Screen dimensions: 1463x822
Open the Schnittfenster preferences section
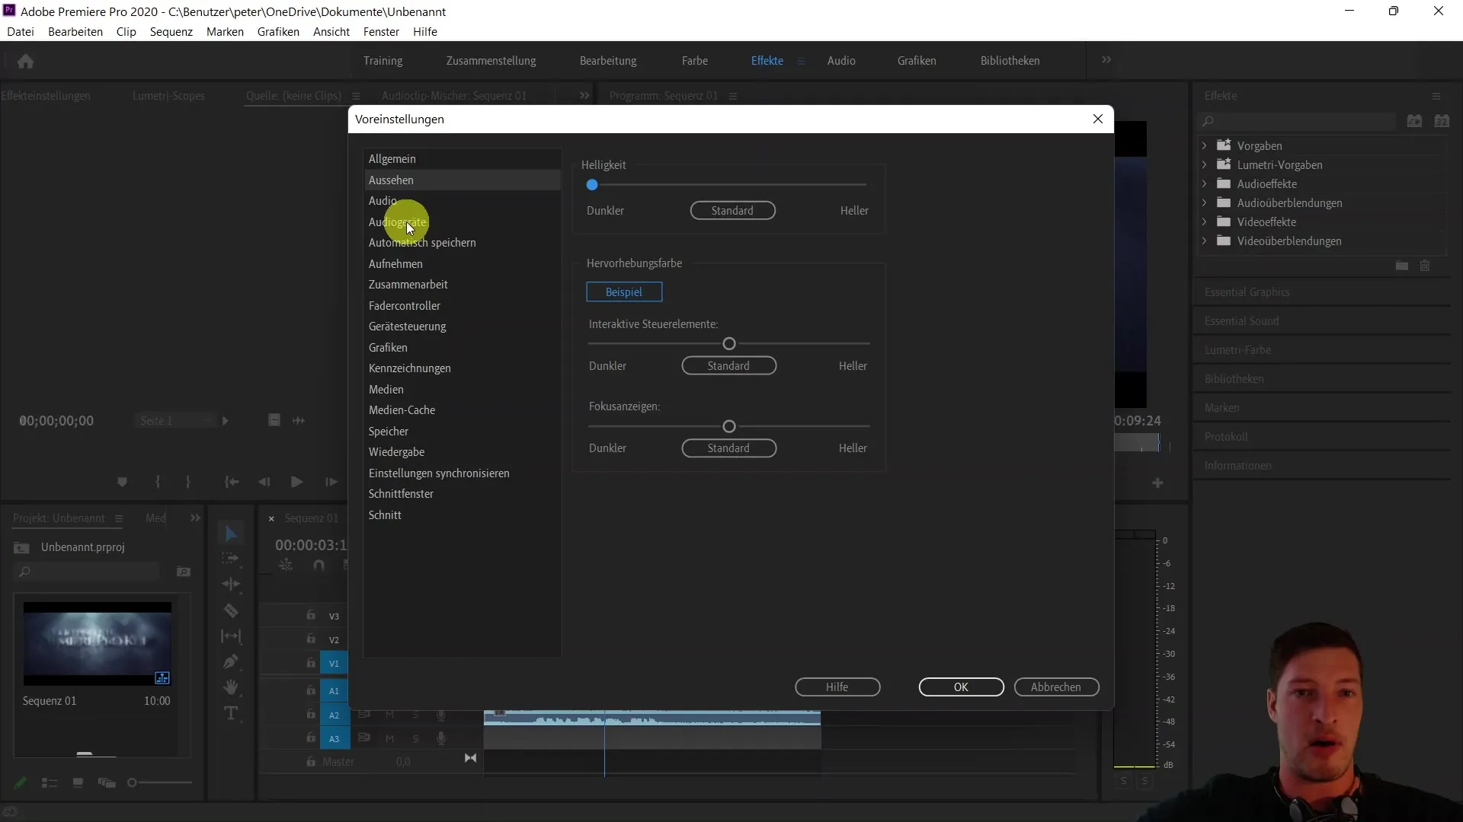click(400, 492)
